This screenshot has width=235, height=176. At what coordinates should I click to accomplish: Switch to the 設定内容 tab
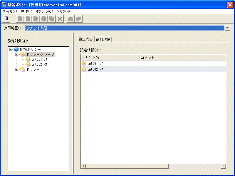(x=85, y=39)
